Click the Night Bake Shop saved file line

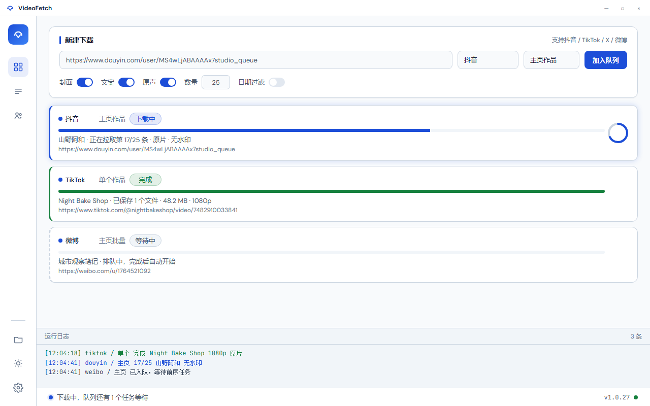point(135,200)
